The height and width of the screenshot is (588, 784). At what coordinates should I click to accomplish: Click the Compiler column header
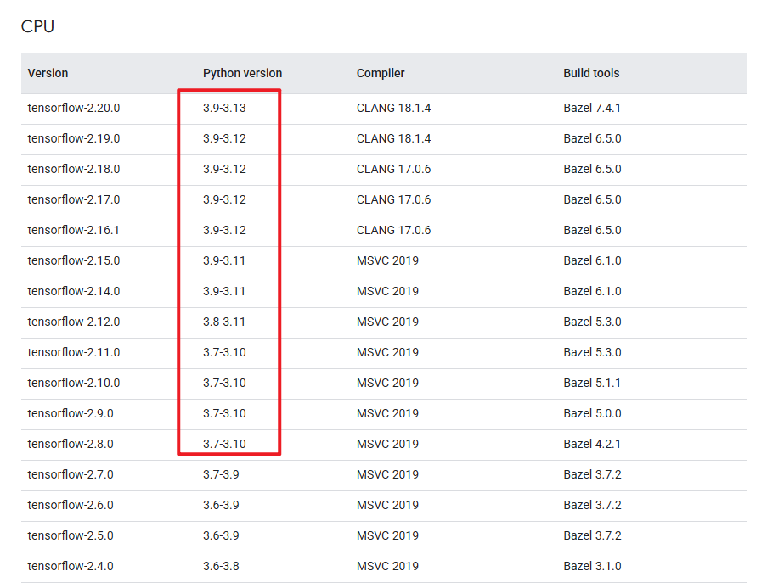381,73
